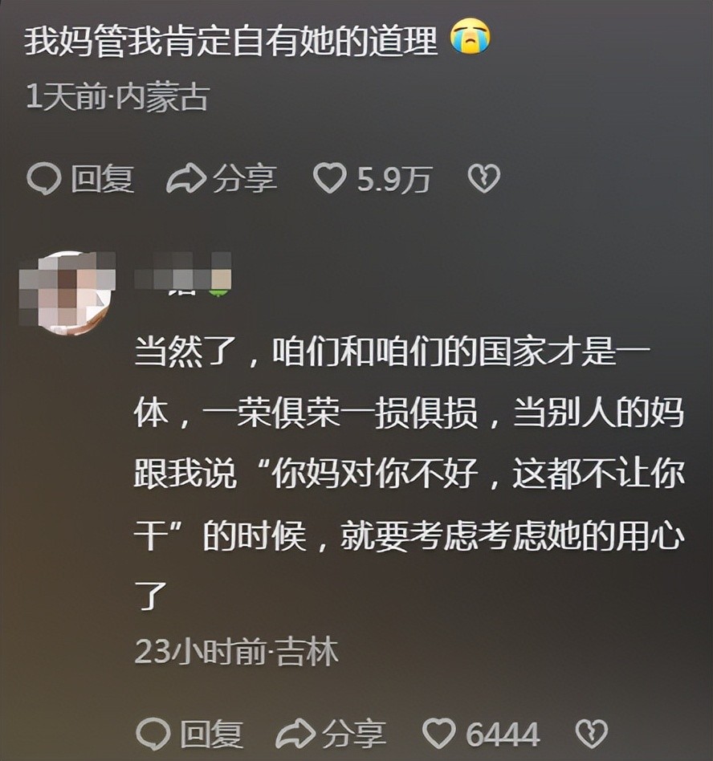This screenshot has height=761, width=713.
Task: Tap 回复 label under second comment
Action: 212,734
